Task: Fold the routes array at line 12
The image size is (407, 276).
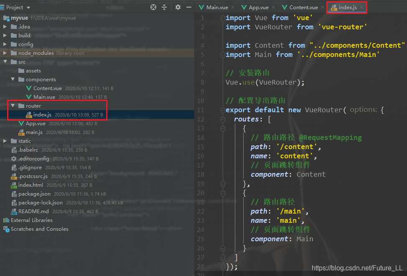Action: 223,119
